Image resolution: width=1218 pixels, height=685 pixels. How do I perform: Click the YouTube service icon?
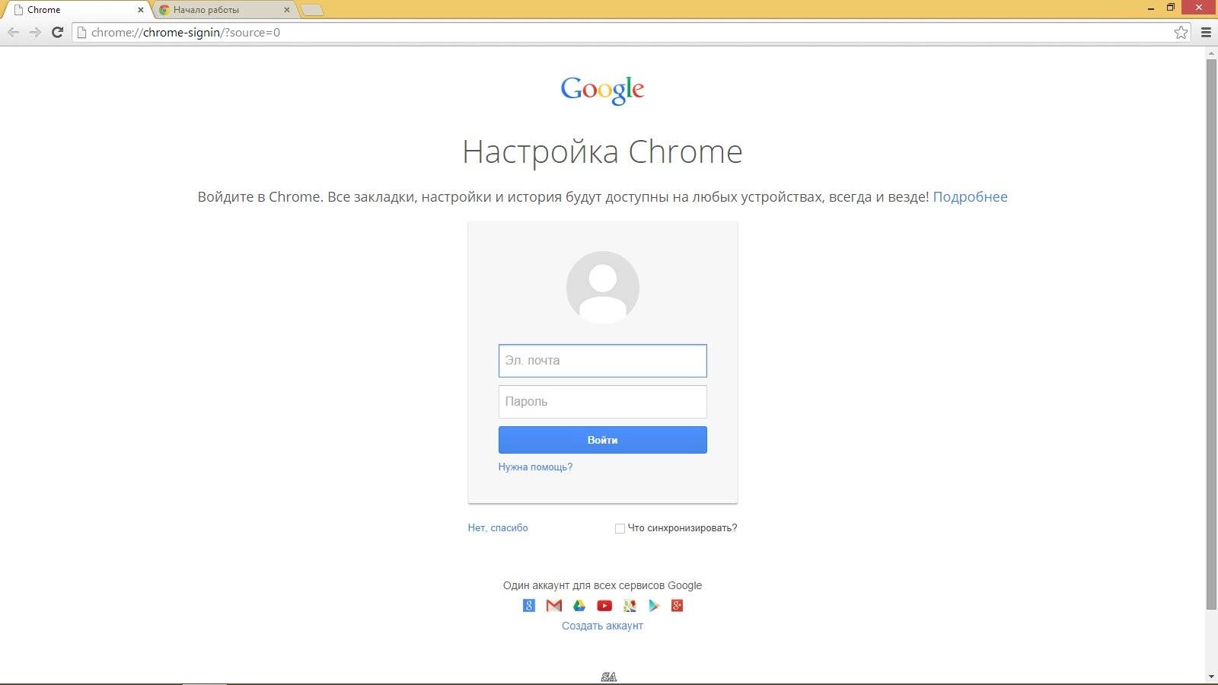point(604,606)
